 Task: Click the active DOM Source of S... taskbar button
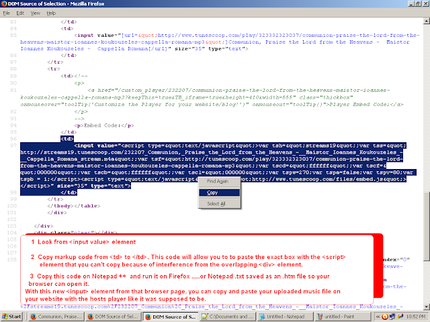click(170, 317)
